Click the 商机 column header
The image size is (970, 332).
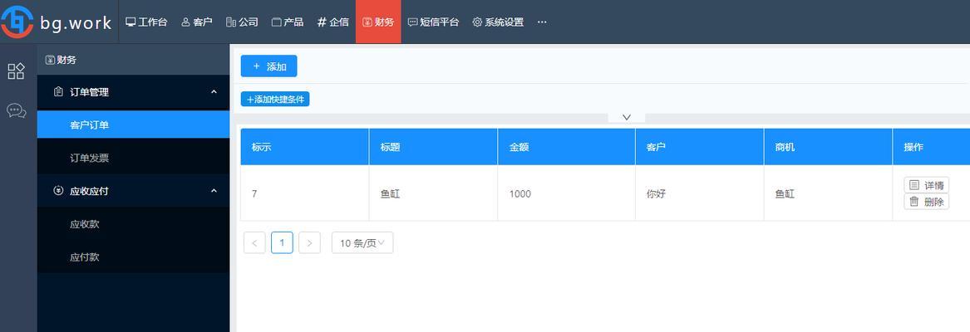tap(829, 147)
